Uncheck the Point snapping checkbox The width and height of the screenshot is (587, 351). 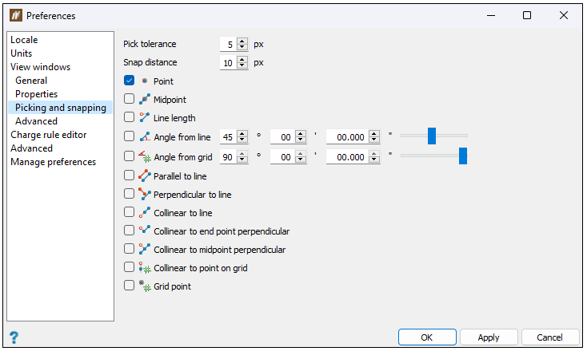[x=129, y=81]
